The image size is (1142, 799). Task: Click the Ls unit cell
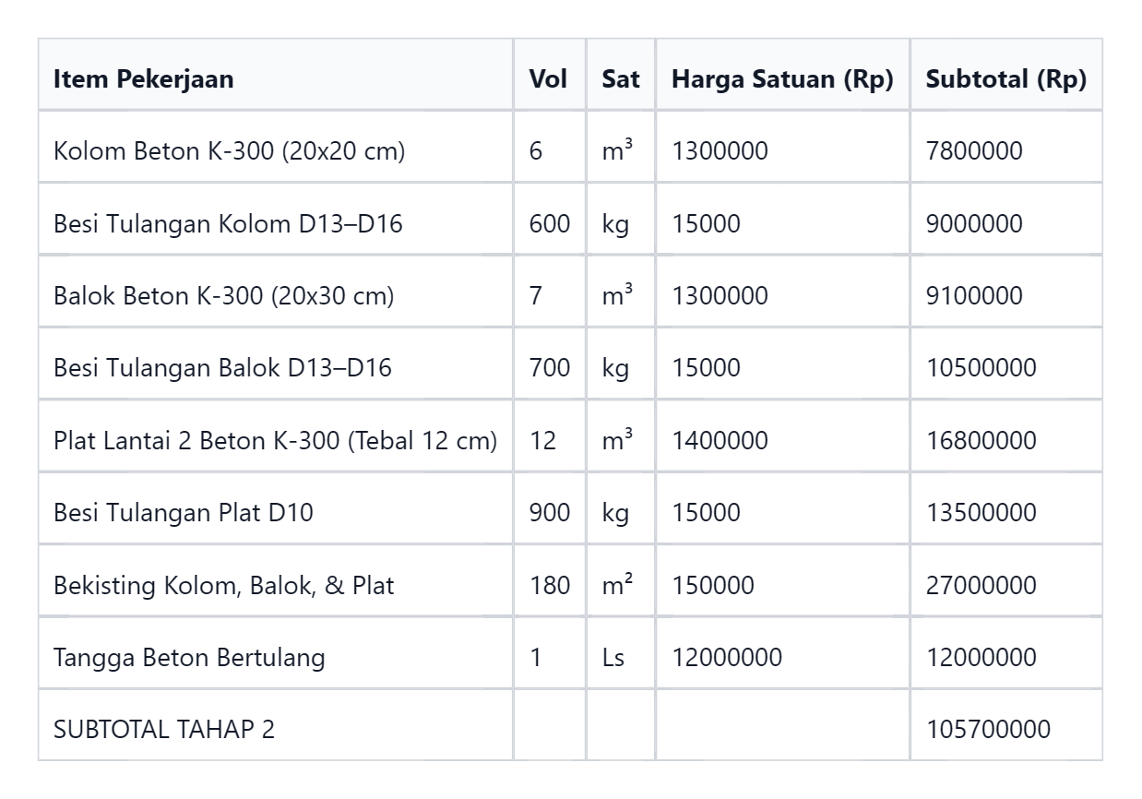point(621,657)
